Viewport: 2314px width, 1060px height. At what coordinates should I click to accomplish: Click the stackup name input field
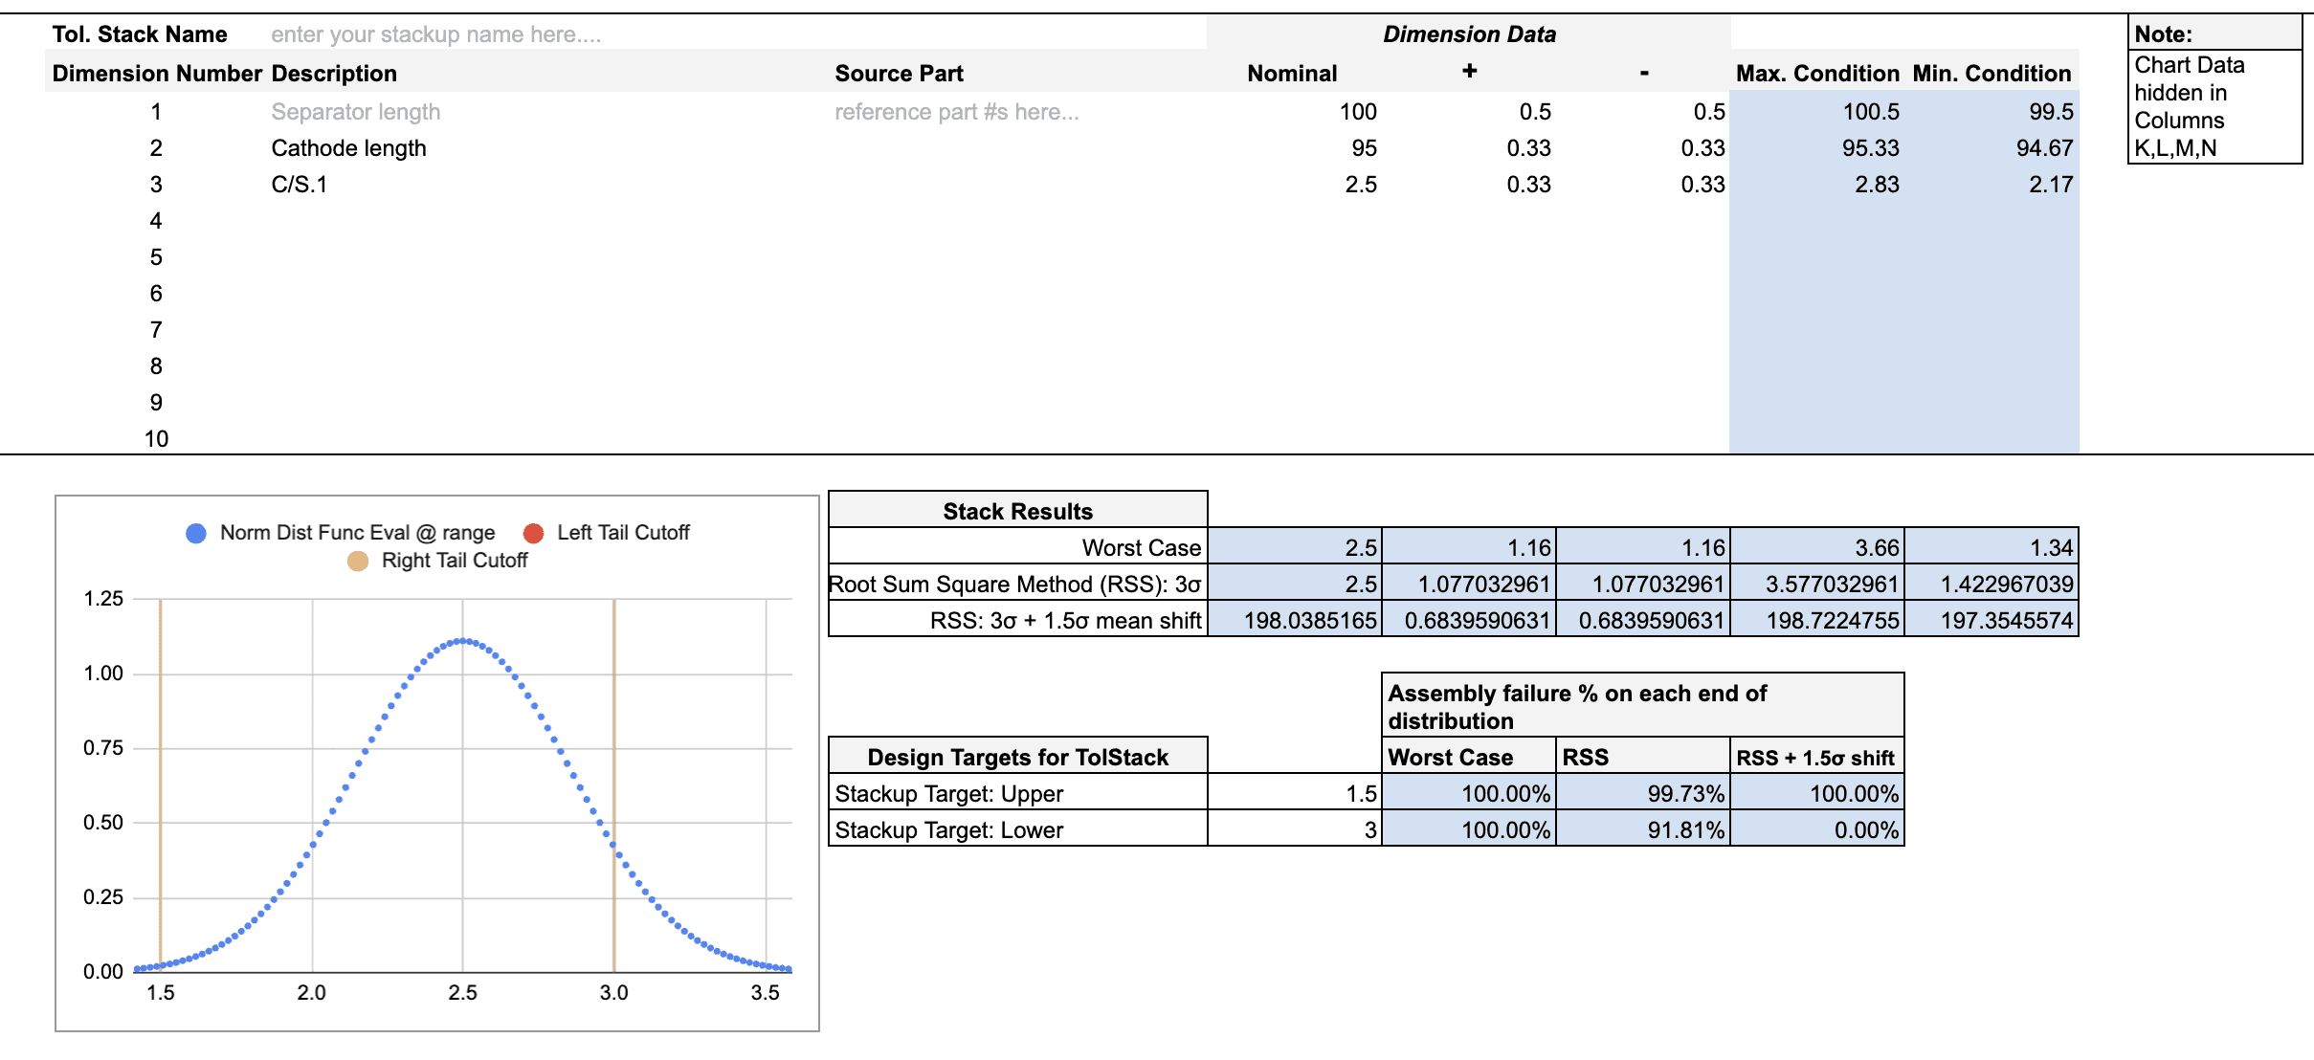click(x=436, y=34)
